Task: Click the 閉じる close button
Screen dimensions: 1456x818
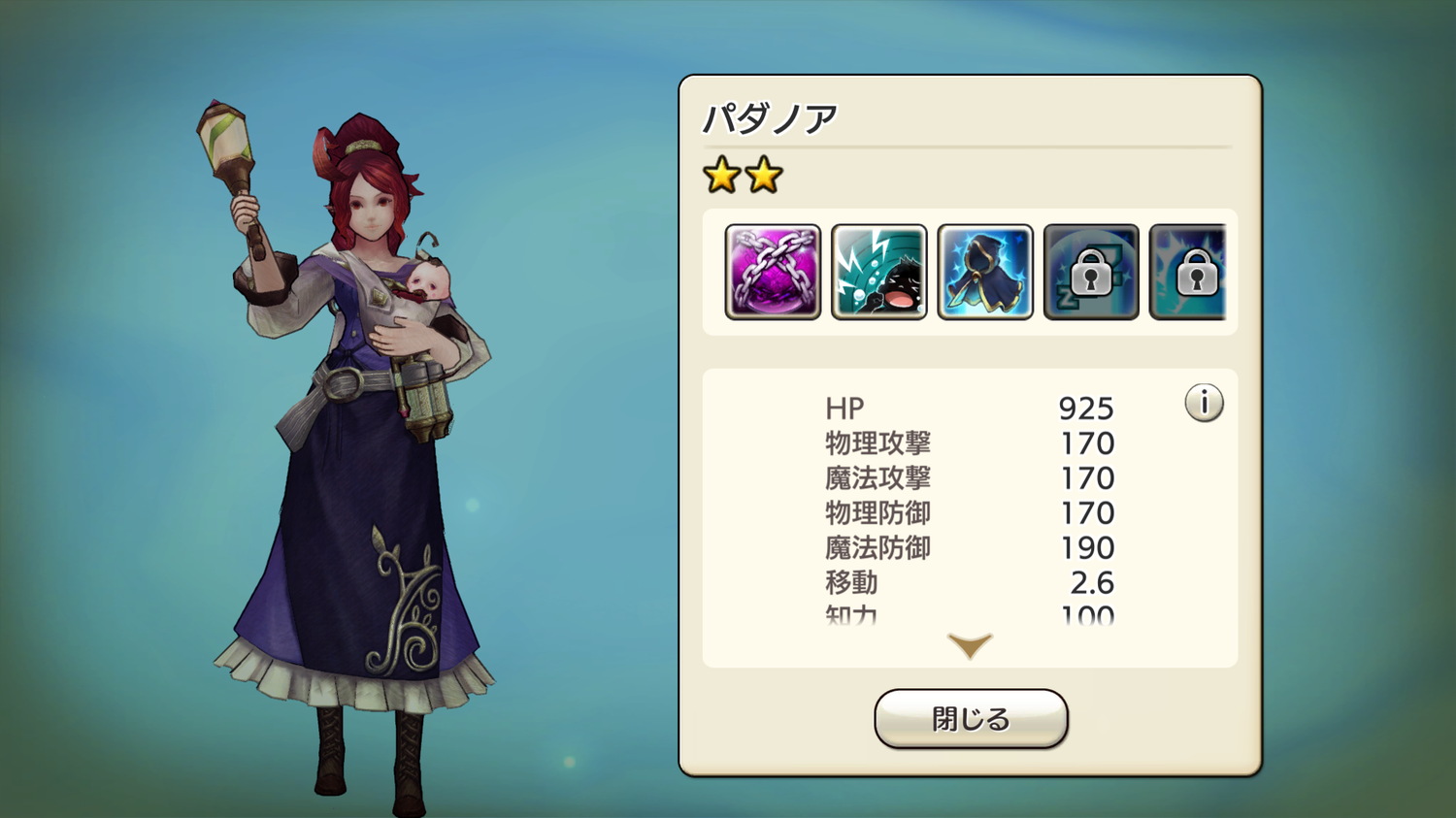Action: click(x=971, y=719)
